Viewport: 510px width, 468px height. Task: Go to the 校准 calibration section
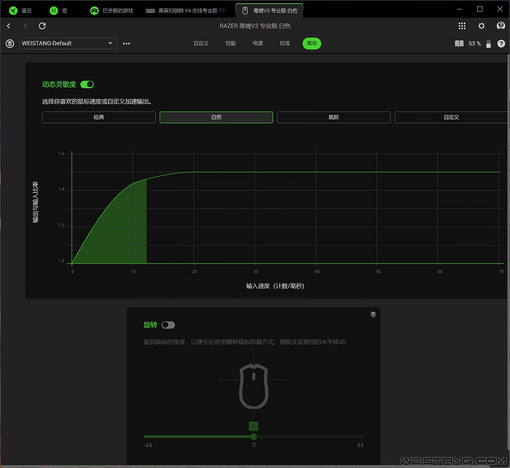(x=285, y=43)
